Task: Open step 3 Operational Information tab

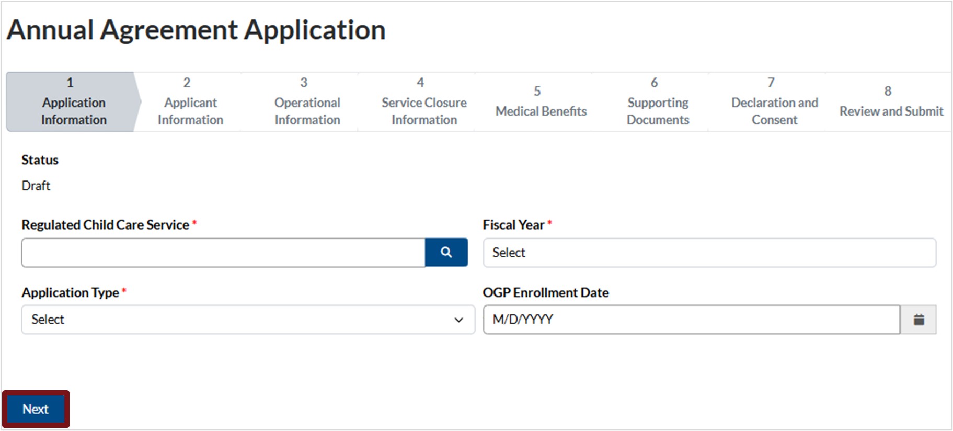Action: click(x=307, y=103)
